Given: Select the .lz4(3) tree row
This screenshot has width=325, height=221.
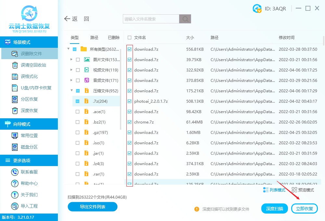Looking at the screenshot, I should point(96,163).
